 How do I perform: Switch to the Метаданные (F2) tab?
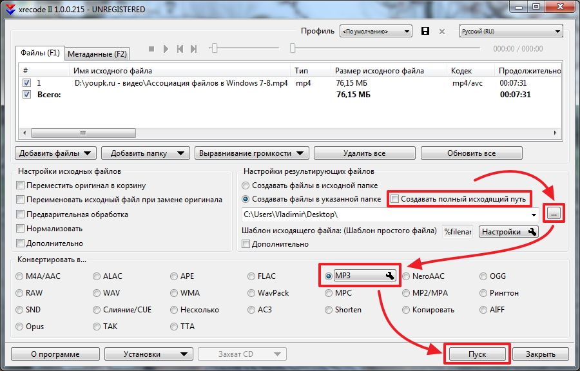(x=97, y=54)
